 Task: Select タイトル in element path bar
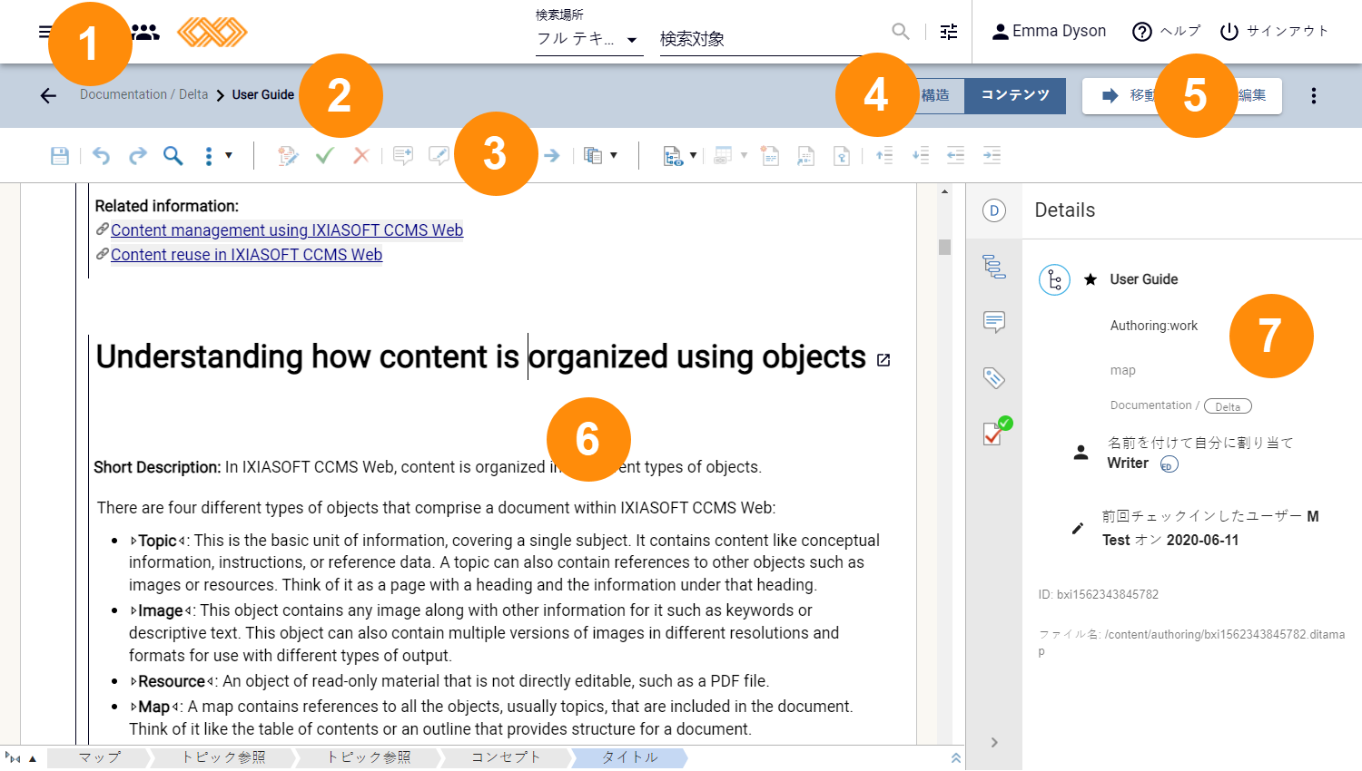(629, 757)
